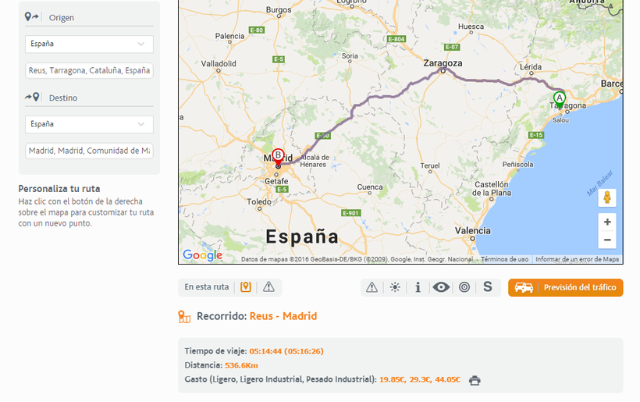Click the green marker A on the map
Viewport: 640px width, 402px height.
[560, 101]
